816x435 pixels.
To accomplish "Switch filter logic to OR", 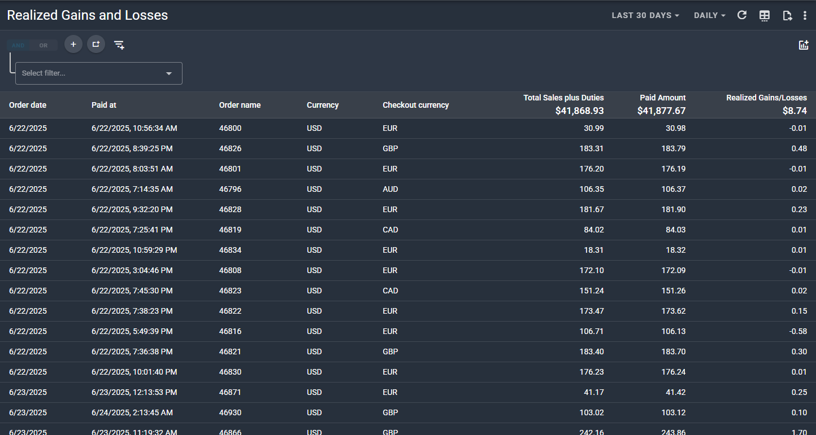I will pos(44,46).
